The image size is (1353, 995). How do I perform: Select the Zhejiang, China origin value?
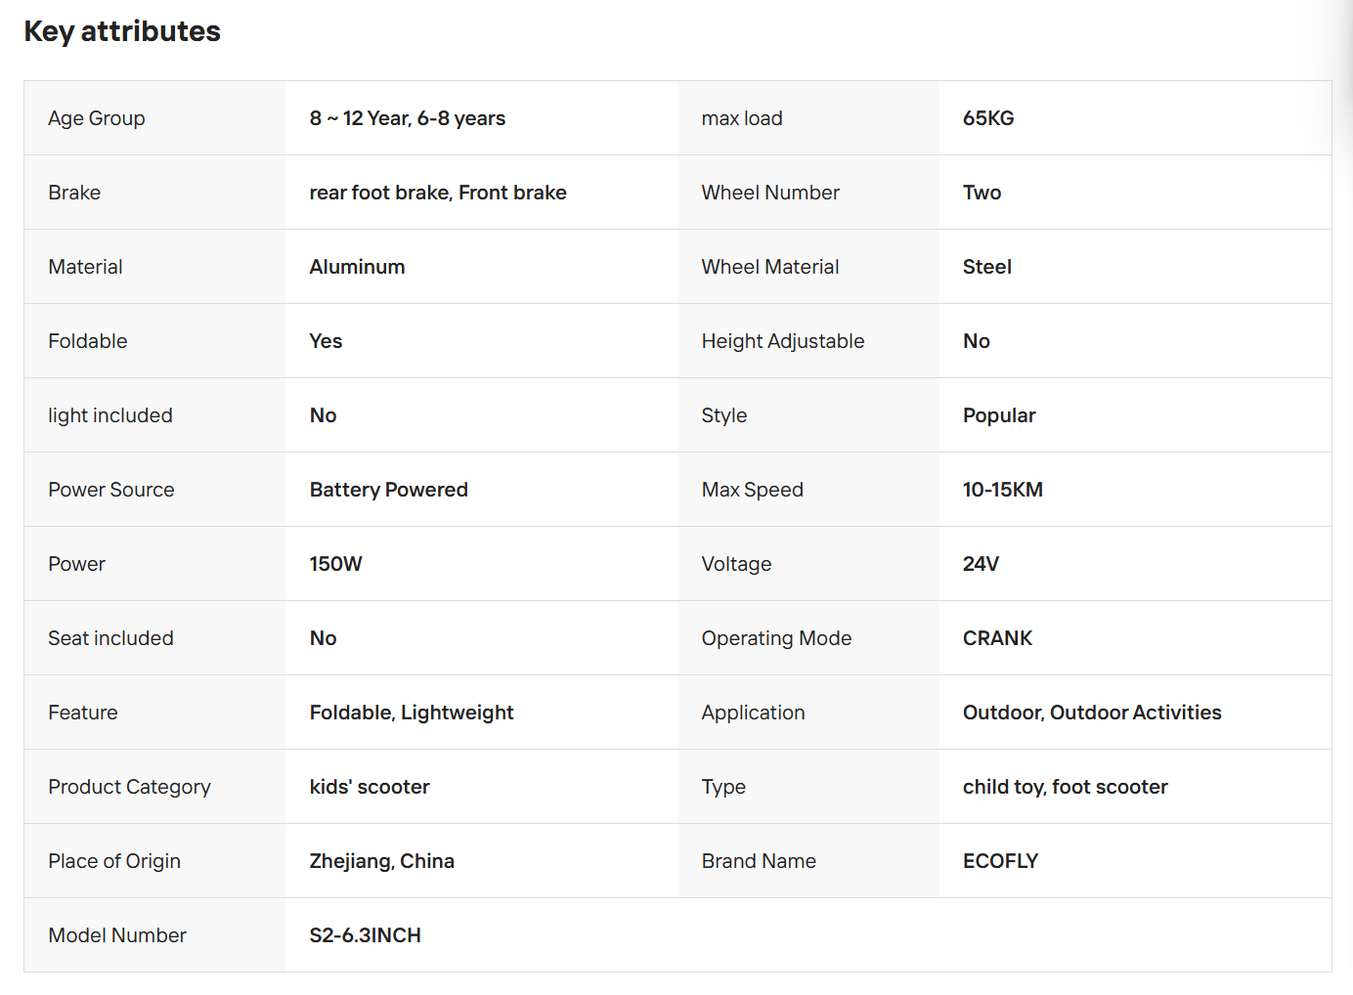(382, 861)
